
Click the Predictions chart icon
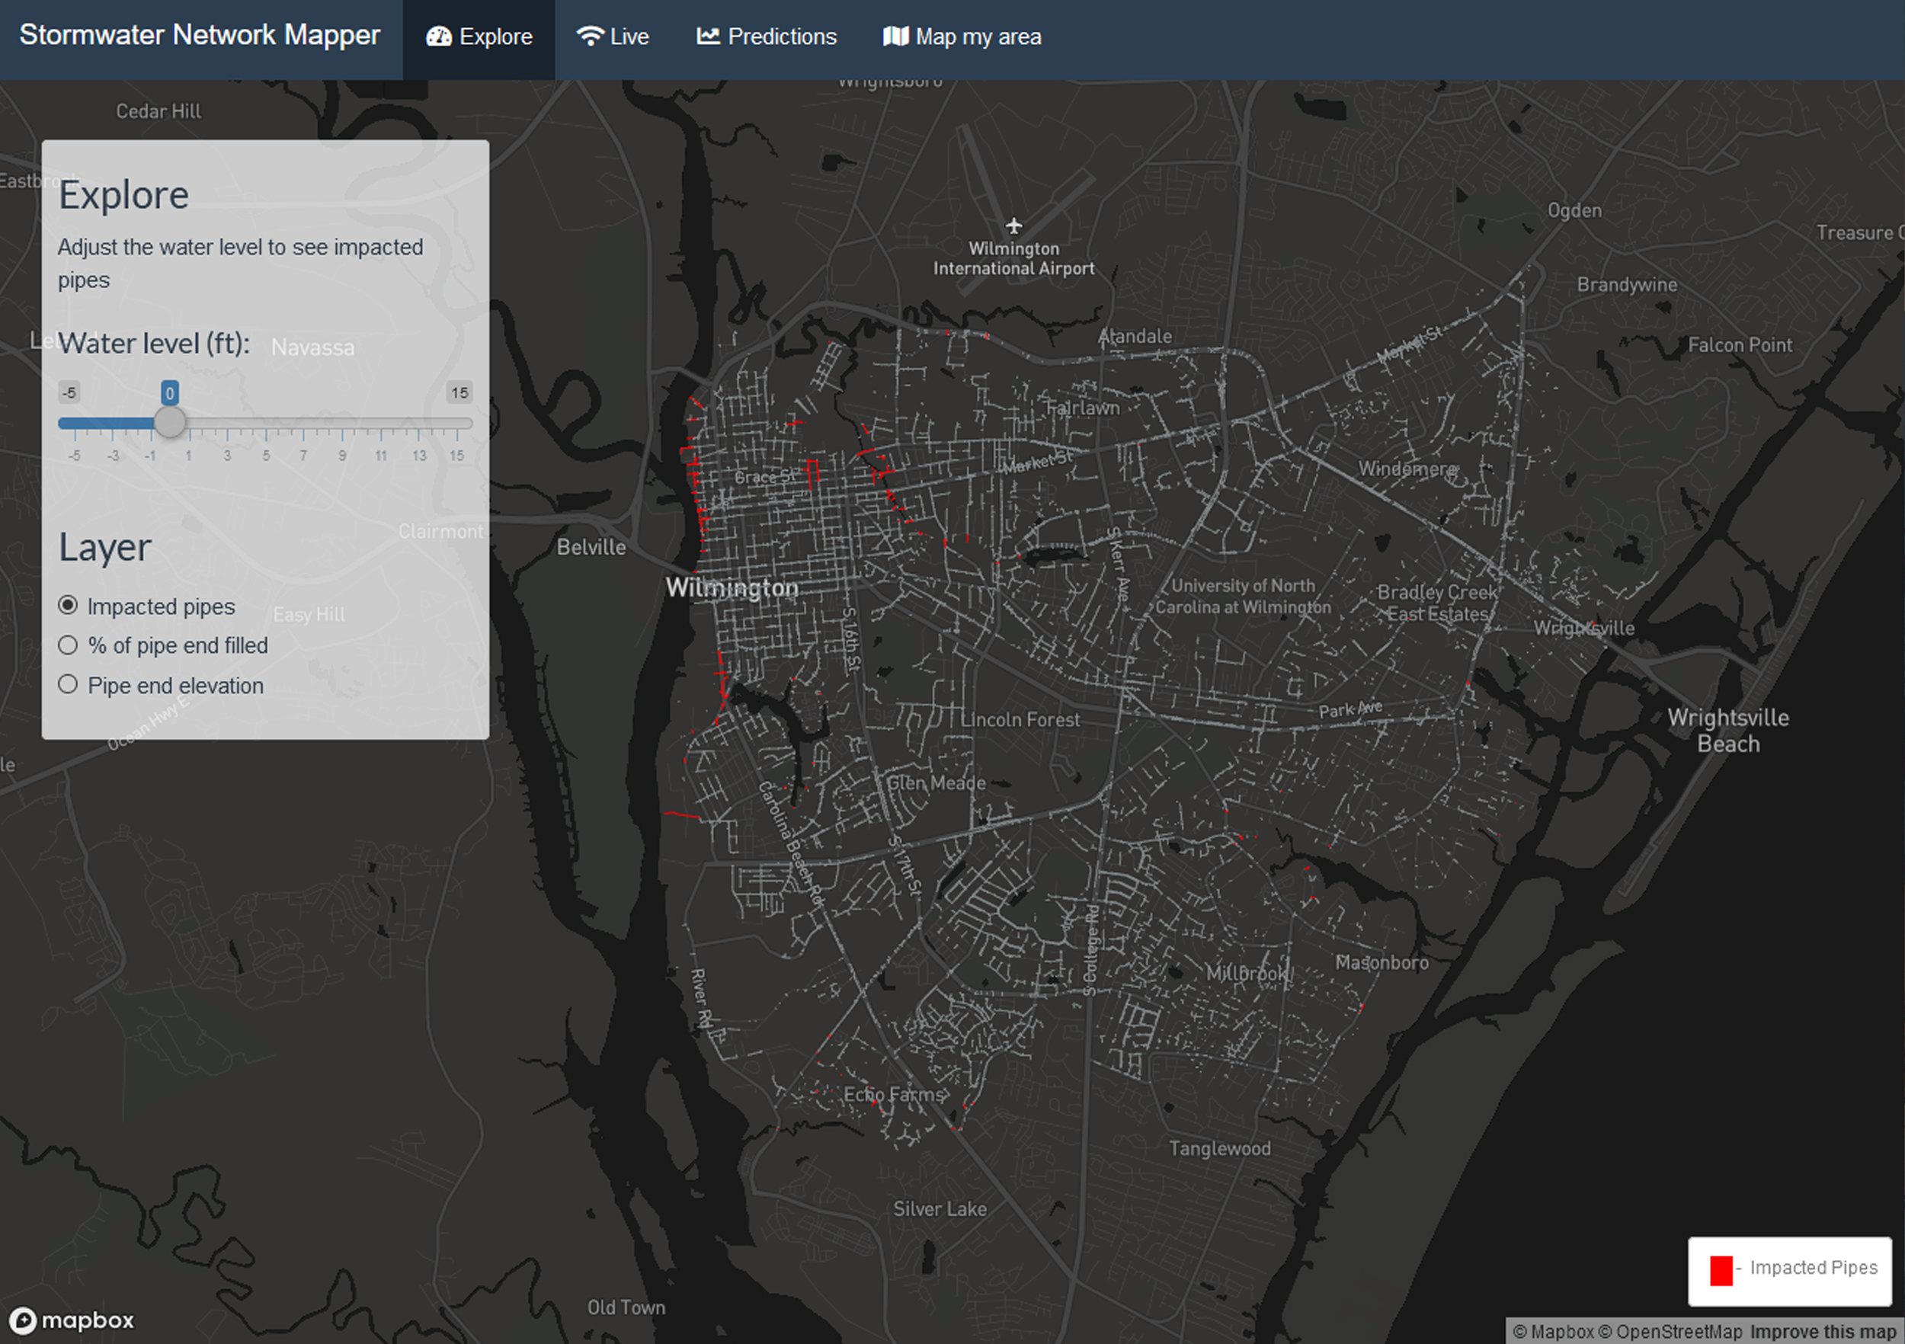[708, 37]
